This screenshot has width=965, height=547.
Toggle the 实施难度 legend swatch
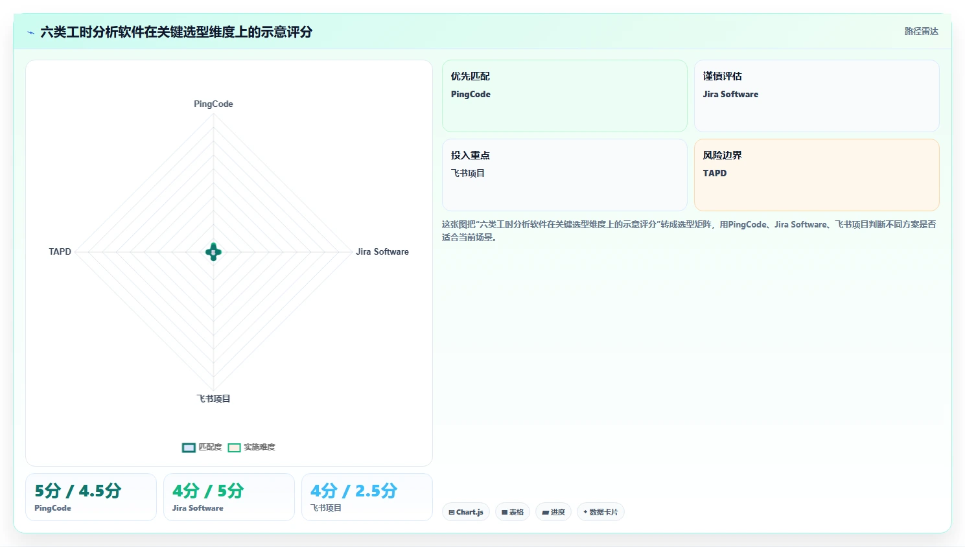click(x=235, y=447)
